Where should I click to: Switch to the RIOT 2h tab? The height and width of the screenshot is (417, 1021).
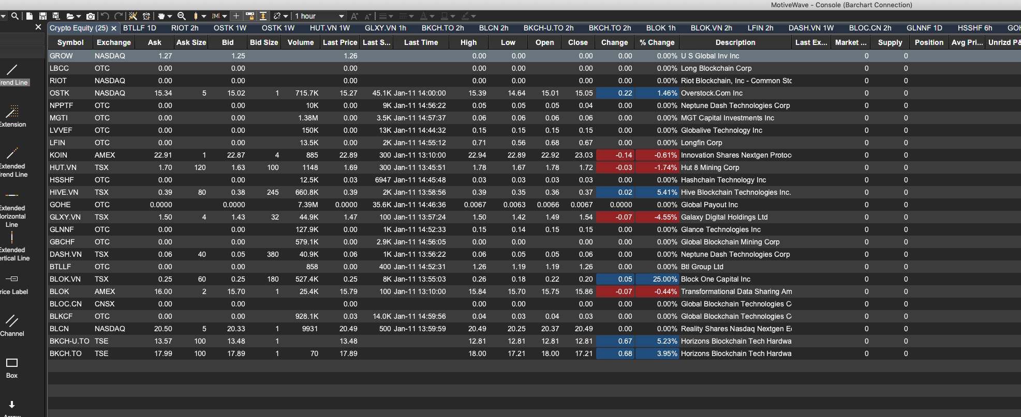coord(185,28)
